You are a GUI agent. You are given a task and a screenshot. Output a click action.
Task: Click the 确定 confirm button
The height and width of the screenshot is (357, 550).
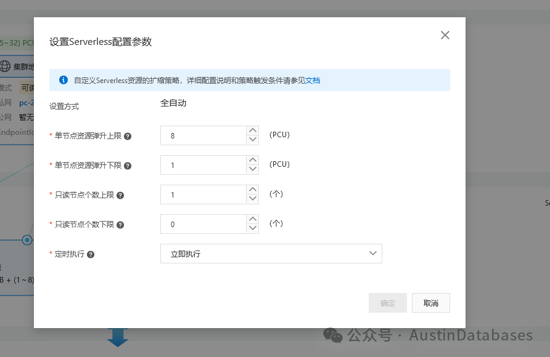(388, 303)
